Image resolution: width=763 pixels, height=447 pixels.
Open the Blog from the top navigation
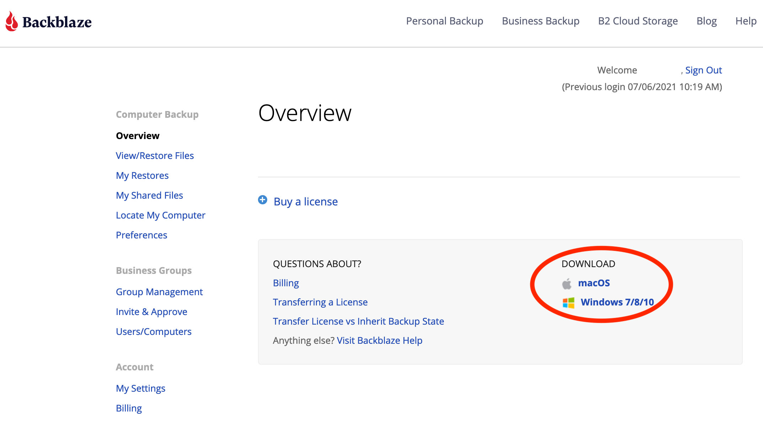706,21
